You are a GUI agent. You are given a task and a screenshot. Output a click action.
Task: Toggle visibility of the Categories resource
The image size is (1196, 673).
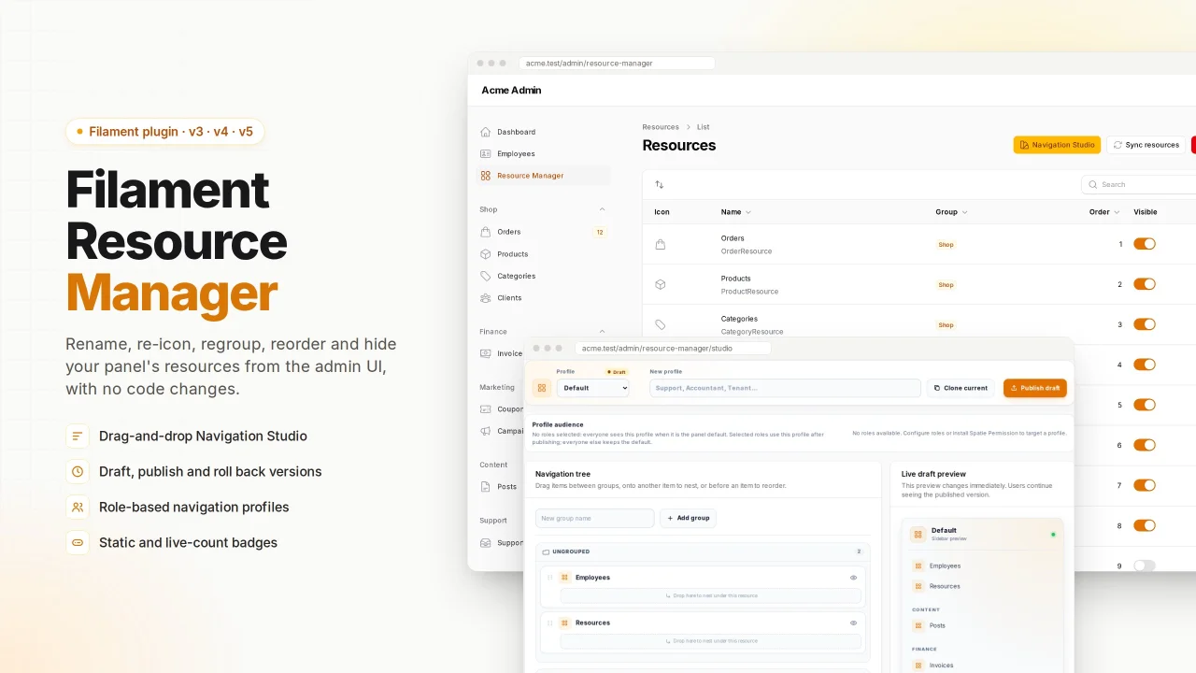tap(1145, 324)
